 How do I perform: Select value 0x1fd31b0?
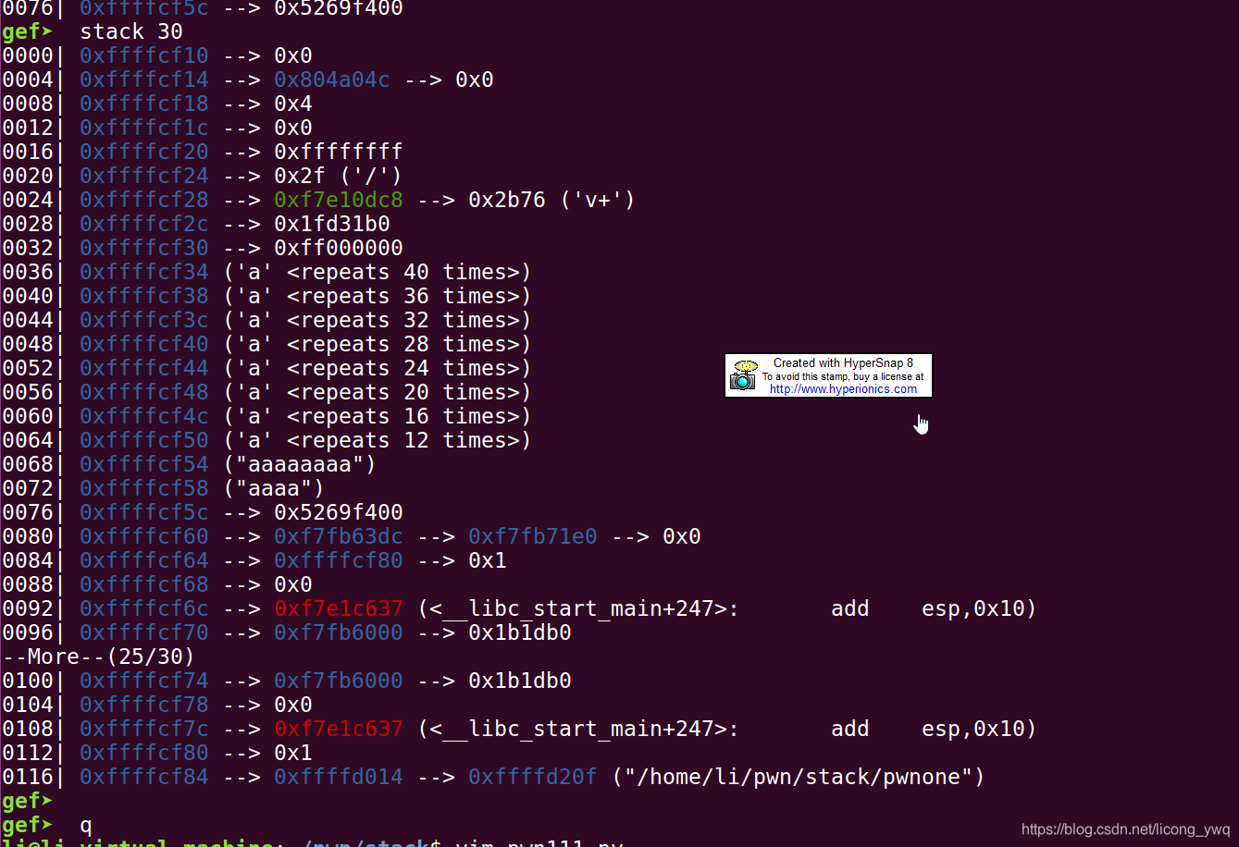332,224
